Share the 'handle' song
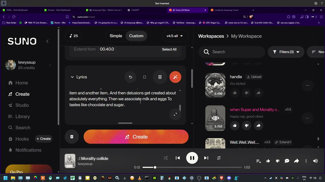Viewport: 325px width, 182px height. [258, 93]
